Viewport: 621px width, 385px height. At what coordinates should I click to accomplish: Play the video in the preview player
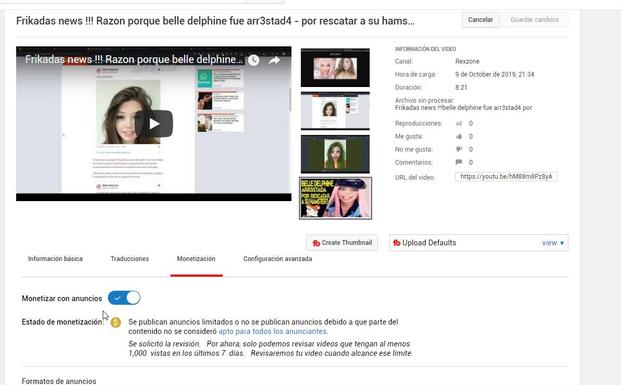click(x=154, y=124)
